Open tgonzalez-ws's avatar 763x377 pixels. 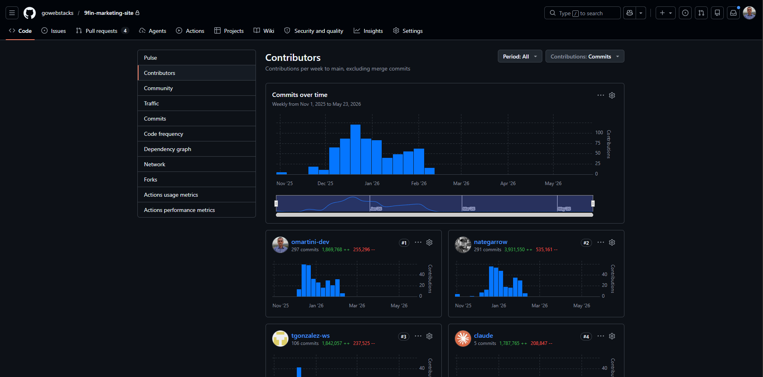pos(280,339)
